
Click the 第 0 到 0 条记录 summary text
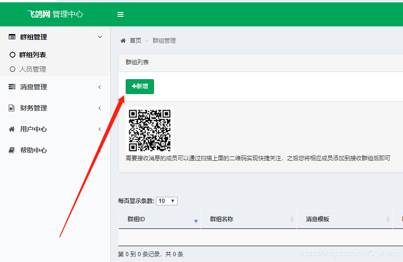pyautogui.click(x=151, y=254)
